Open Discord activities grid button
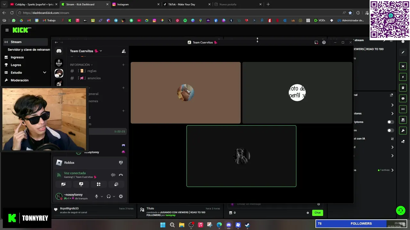 (99, 184)
